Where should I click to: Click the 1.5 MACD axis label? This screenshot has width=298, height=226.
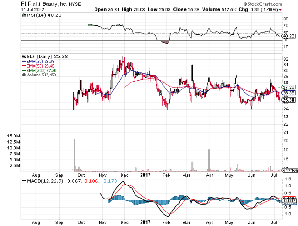[x=288, y=179]
